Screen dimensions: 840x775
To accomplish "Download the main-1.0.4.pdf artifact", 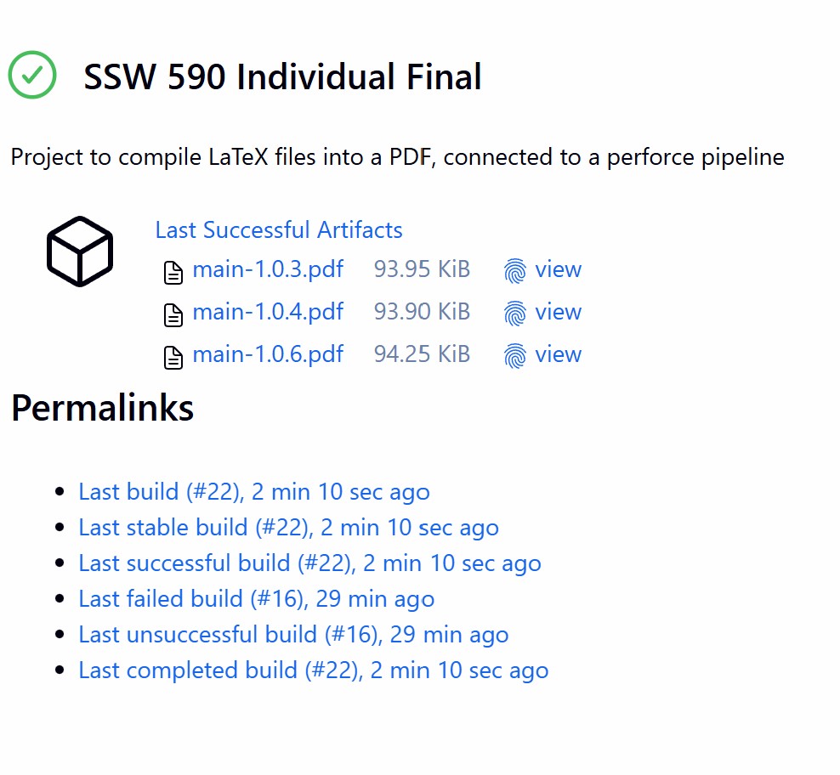I will (x=267, y=312).
